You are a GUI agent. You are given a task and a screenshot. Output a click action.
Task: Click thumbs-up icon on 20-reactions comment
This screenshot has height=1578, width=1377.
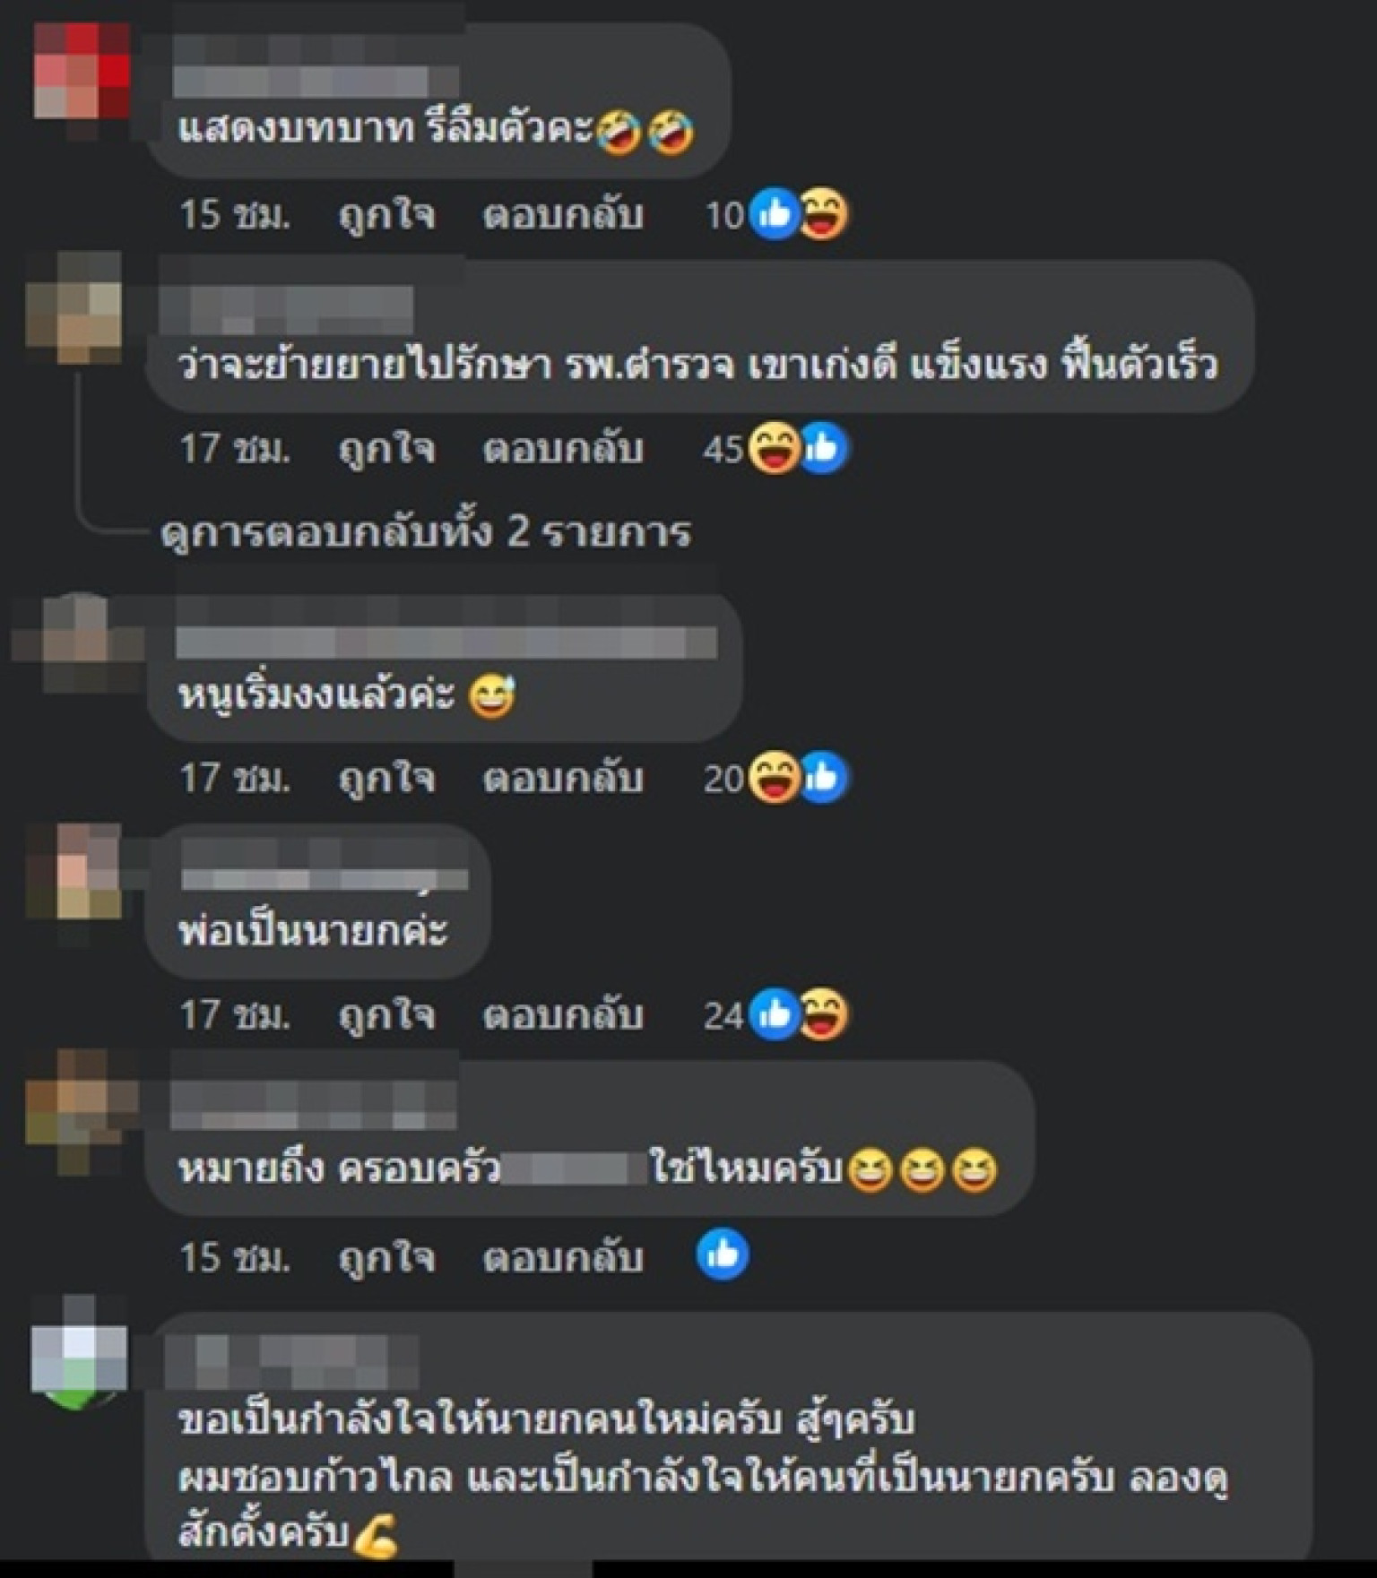(x=823, y=778)
